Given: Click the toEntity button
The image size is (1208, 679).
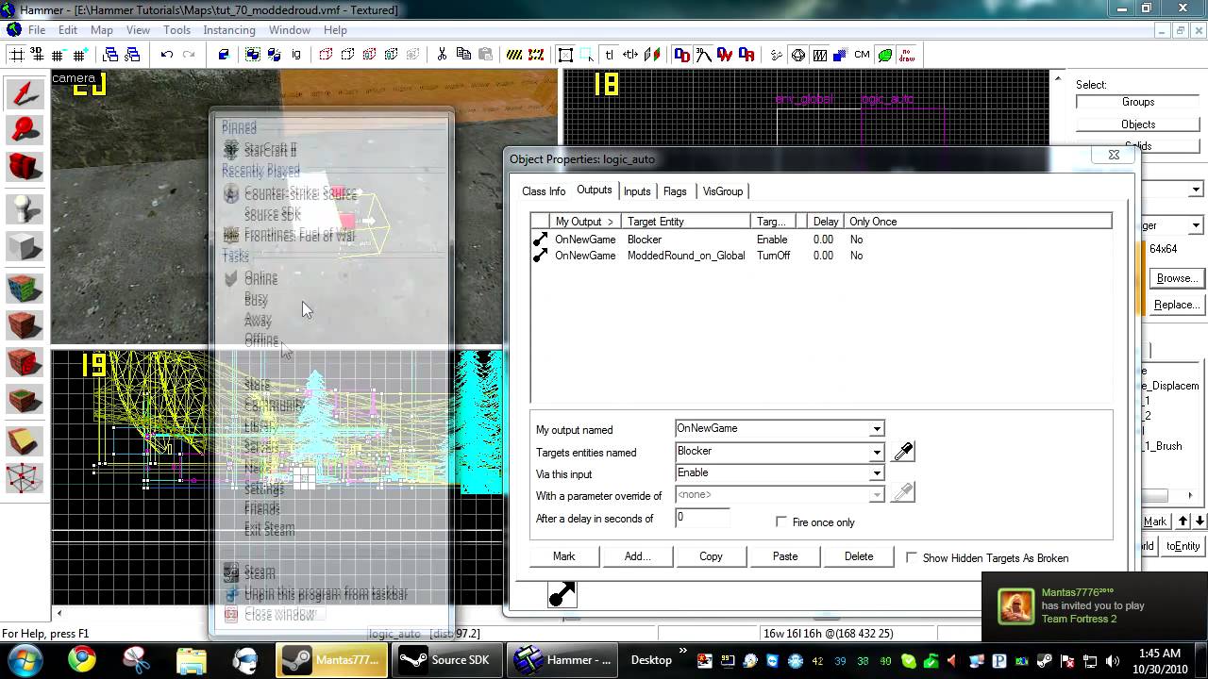Looking at the screenshot, I should tap(1183, 546).
